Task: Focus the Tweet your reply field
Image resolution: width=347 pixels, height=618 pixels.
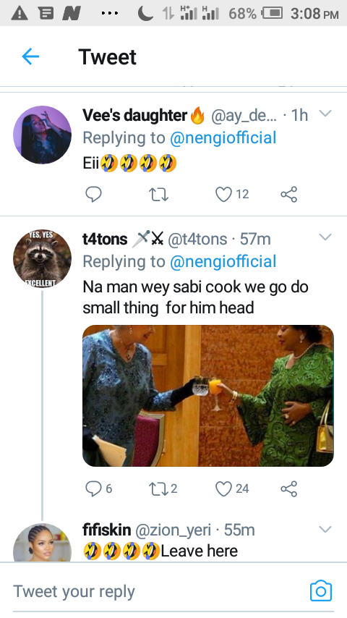Action: tap(158, 591)
